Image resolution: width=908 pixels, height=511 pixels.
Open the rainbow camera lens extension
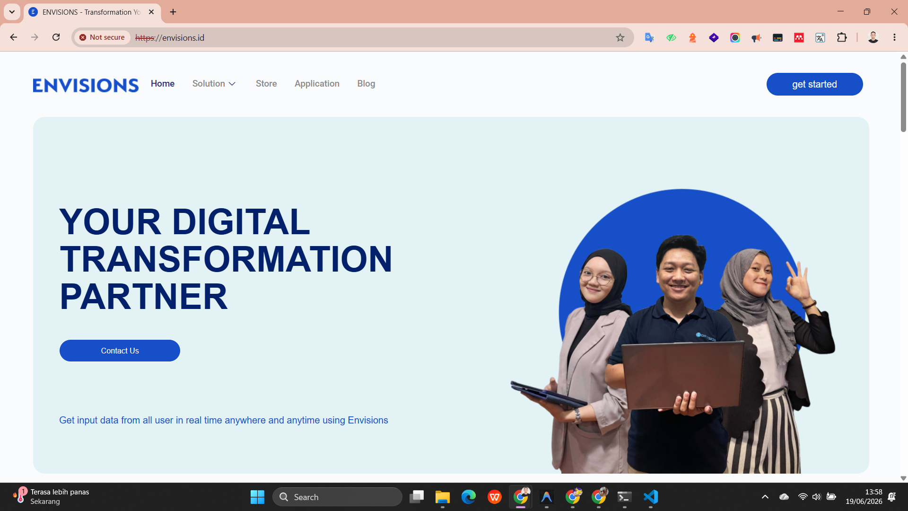(x=735, y=37)
